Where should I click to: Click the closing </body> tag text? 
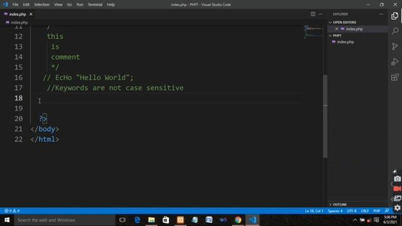(x=45, y=129)
